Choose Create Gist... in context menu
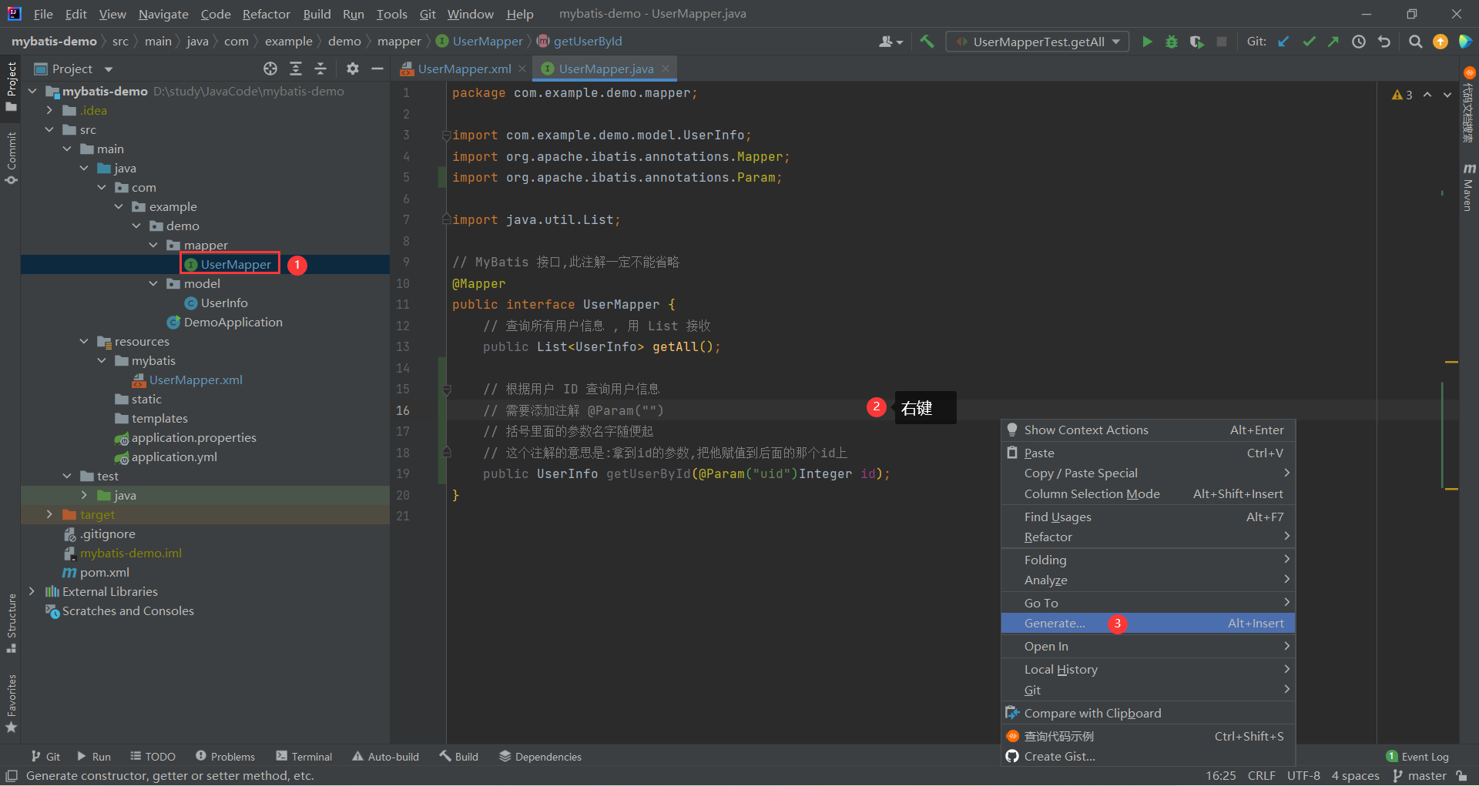Screen dimensions: 1479x786 click(x=1148, y=757)
